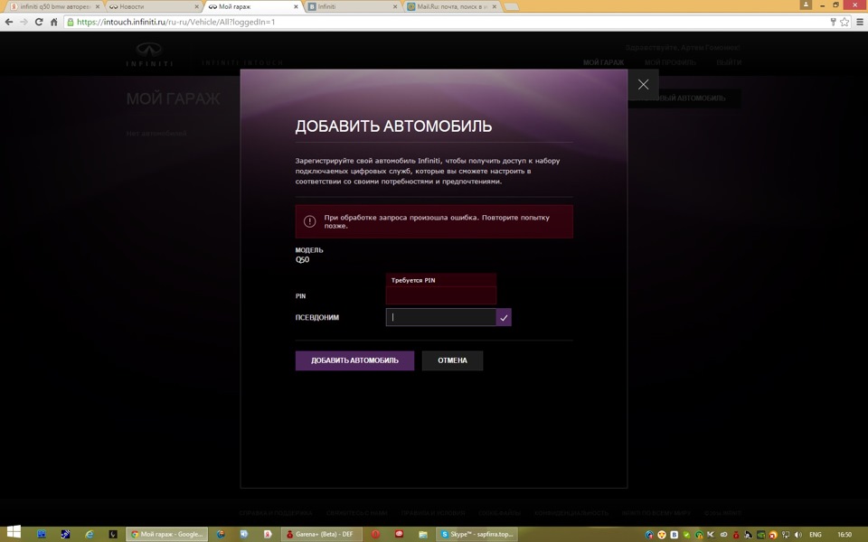Open the МОЙ ПРОФИЛЬ navigation link
The width and height of the screenshot is (868, 542).
coord(670,62)
